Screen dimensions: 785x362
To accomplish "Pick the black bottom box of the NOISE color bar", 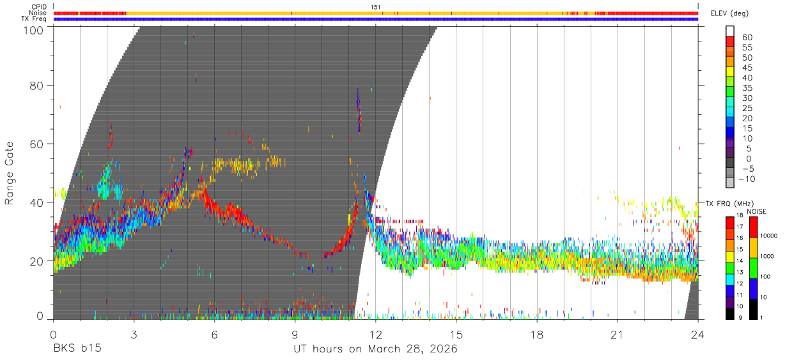I will point(754,309).
